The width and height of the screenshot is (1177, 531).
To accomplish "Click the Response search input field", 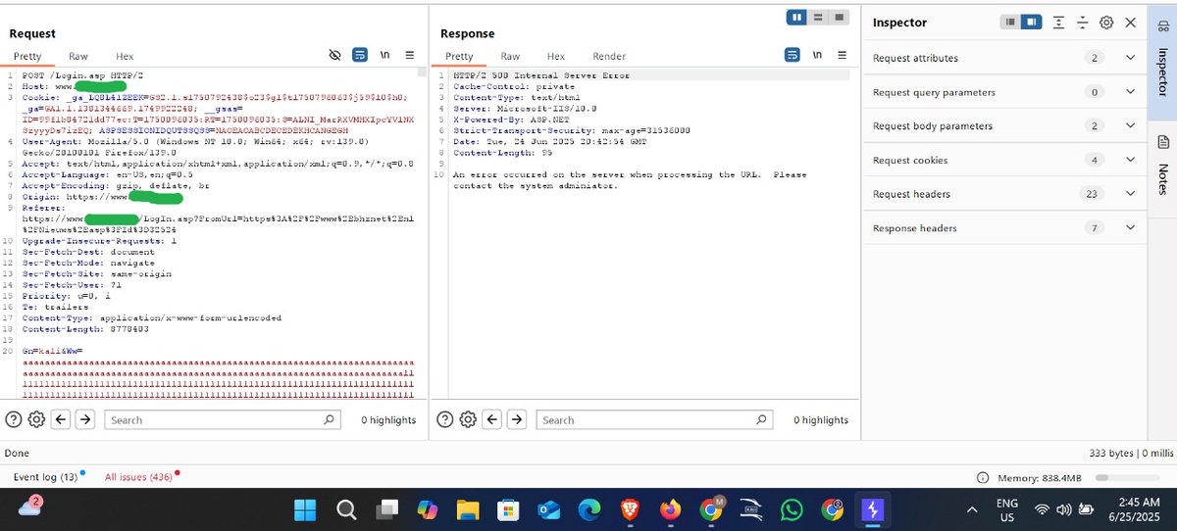I will (653, 419).
